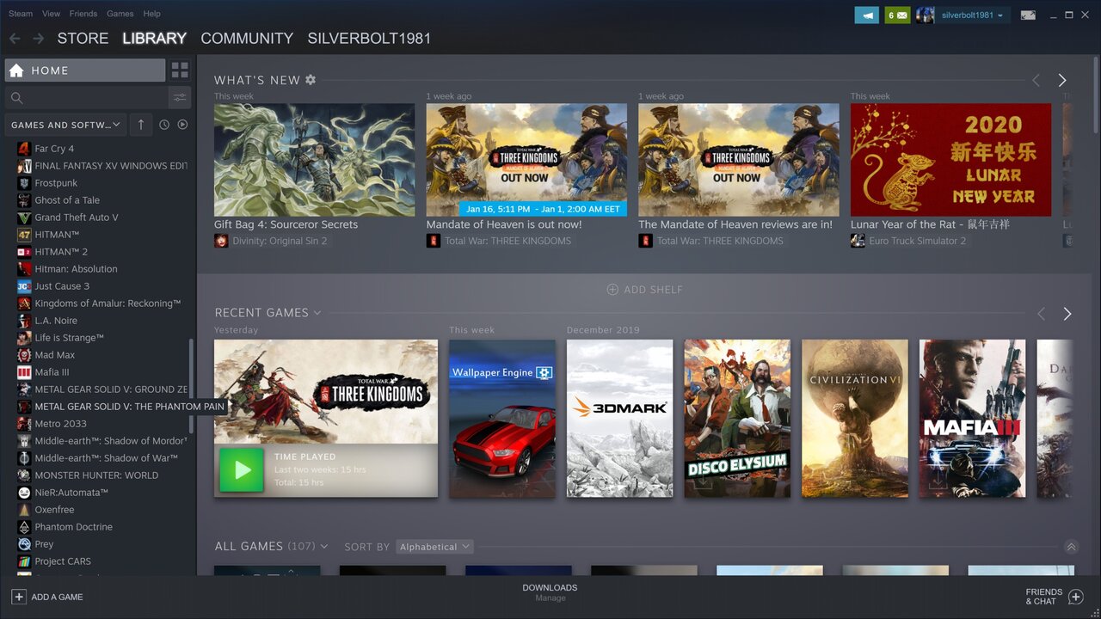
Task: Click the Add Shelf plus circle icon
Action: (x=612, y=290)
